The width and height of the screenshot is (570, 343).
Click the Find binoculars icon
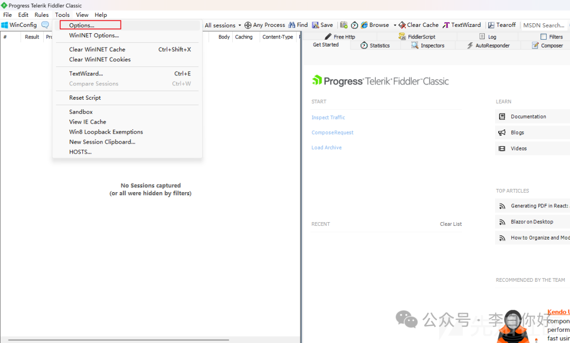[x=292, y=25]
